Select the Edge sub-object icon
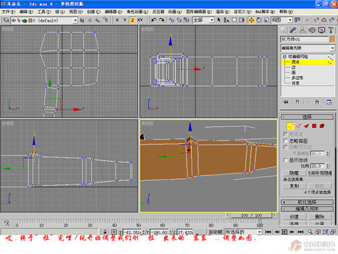This screenshot has height=254, width=338. tap(299, 126)
